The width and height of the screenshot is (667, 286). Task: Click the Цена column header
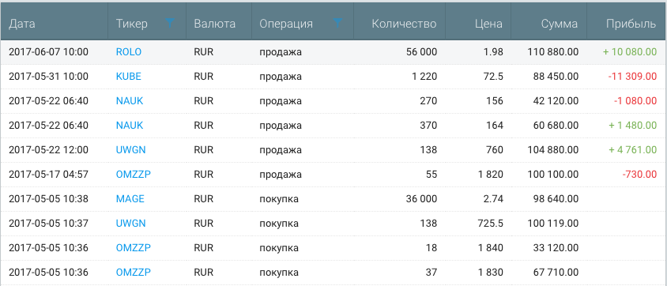488,24
